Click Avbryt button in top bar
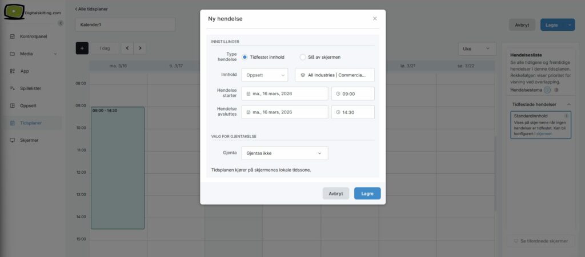The width and height of the screenshot is (585, 257). pos(522,25)
